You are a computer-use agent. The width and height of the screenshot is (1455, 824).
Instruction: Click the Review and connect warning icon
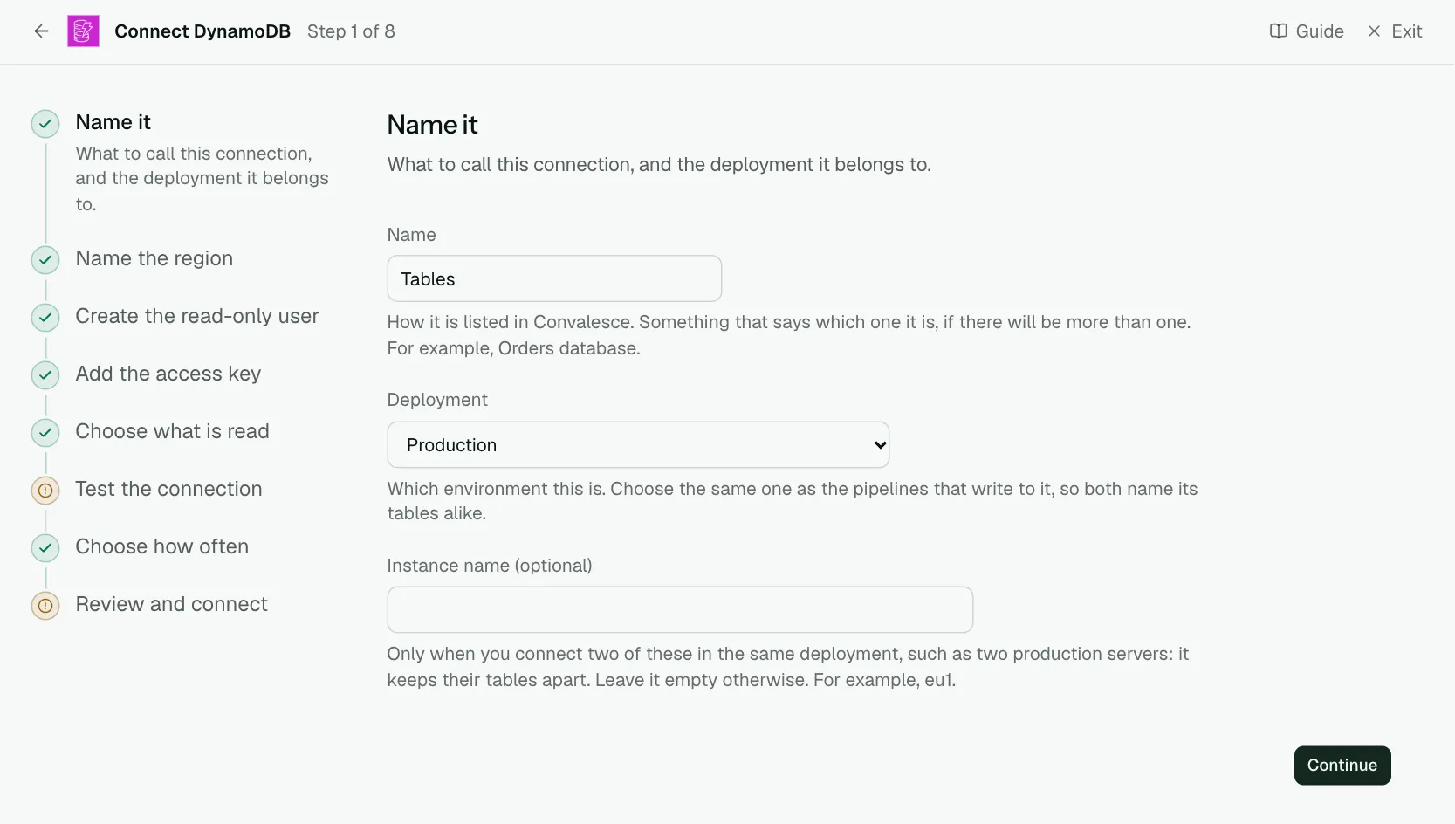coord(45,606)
